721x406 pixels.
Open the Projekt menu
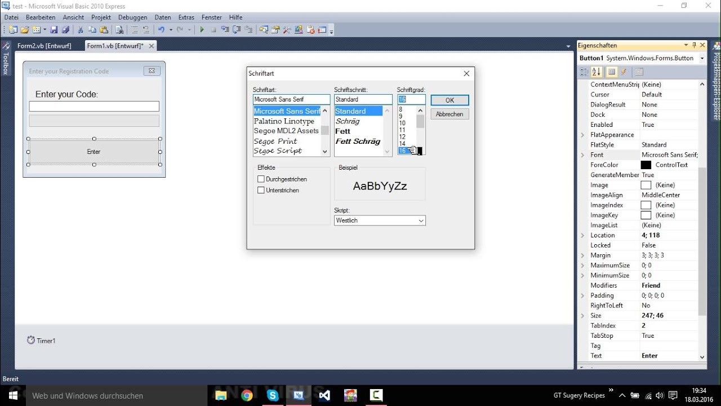(101, 17)
